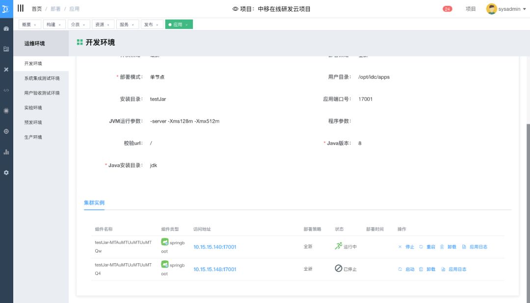Select 开发环境 in the environment sidebar

[x=41, y=64]
